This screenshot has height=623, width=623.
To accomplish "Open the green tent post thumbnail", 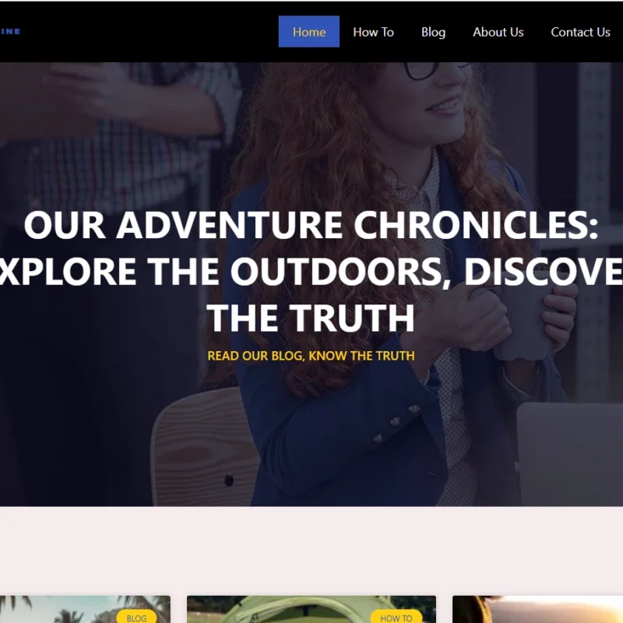I will [x=311, y=609].
